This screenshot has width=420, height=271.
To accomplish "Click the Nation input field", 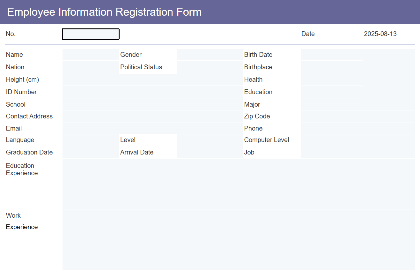I will point(91,67).
